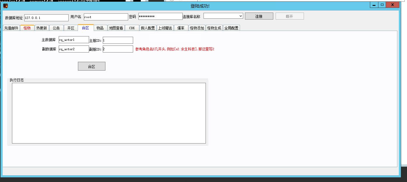Open the CDK tab
The height and width of the screenshot is (182, 407).
(132, 28)
